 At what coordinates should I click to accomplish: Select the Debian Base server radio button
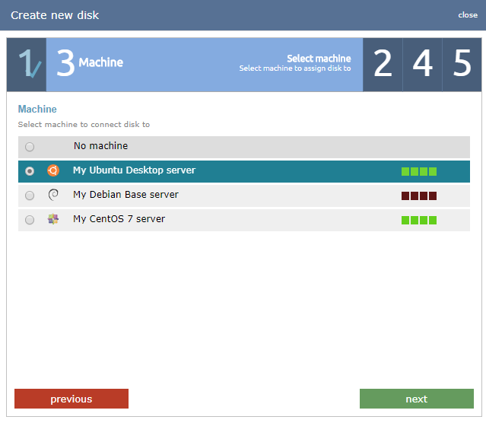click(30, 196)
